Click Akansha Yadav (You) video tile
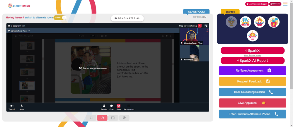The height and width of the screenshot is (127, 293). [x=194, y=36]
